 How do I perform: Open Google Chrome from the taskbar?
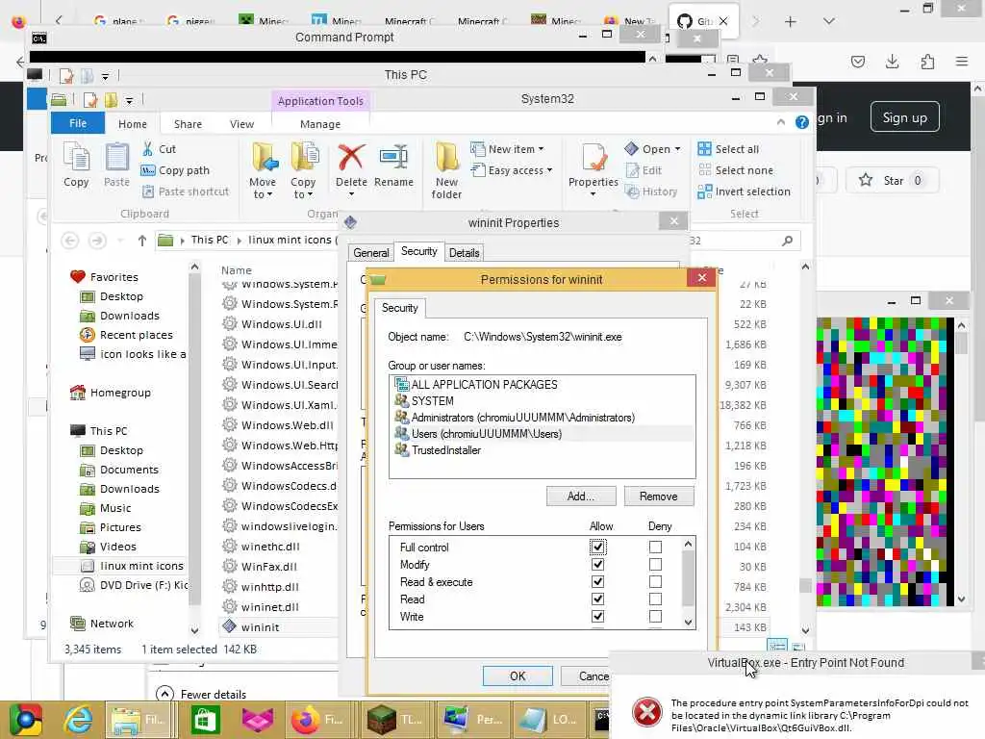coord(25,720)
